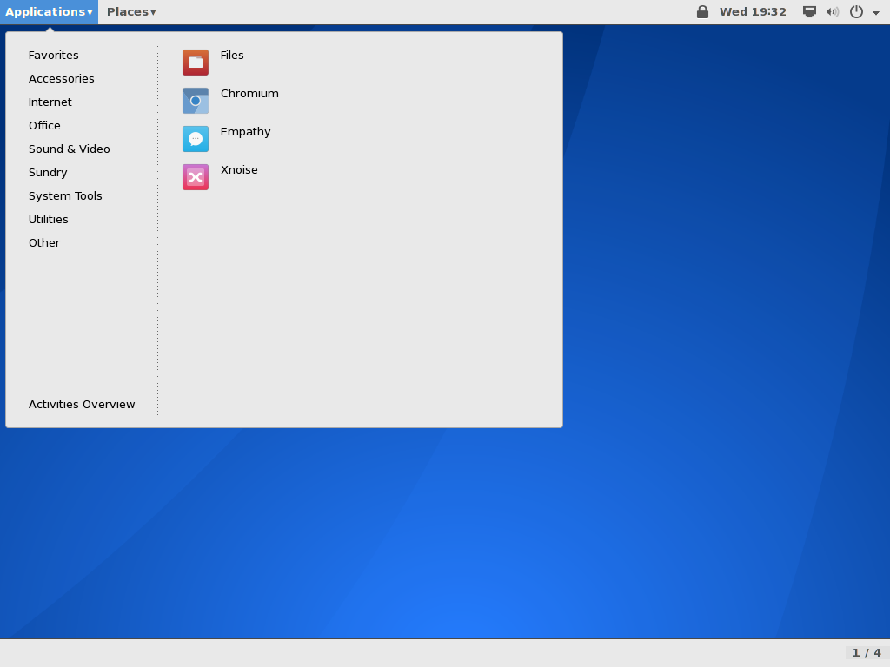Screen dimensions: 890x667
Task: Expand the system status arrow at top right
Action: 875,12
